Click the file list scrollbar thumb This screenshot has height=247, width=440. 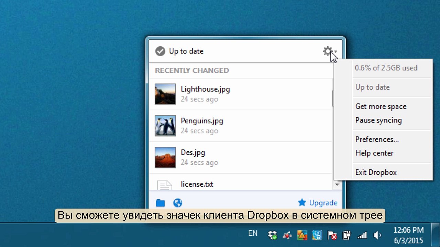[x=333, y=98]
